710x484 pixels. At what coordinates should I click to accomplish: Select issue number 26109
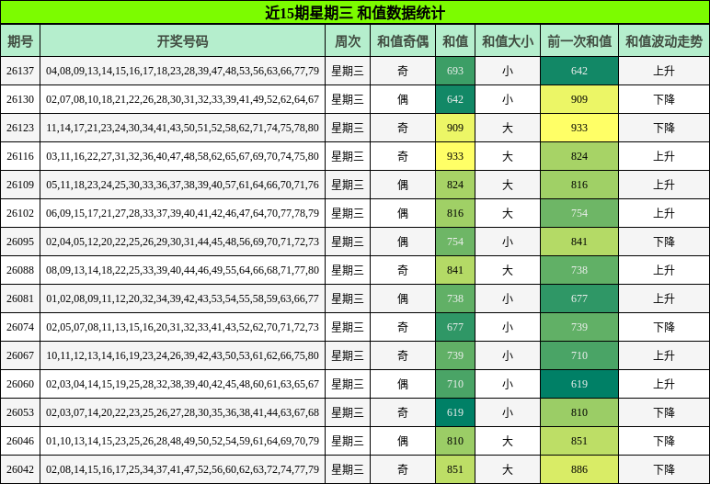coord(20,185)
